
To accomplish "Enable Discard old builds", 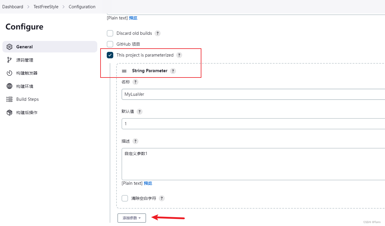I will tap(110, 33).
